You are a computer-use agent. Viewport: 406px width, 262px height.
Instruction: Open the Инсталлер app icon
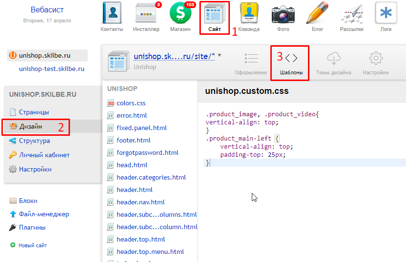(146, 14)
